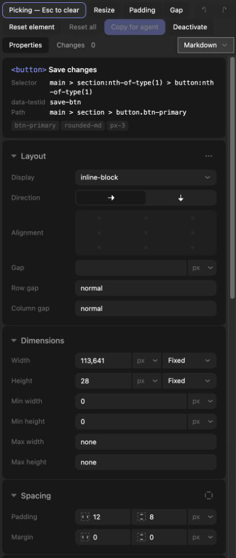236x558 pixels.
Task: Select center alignment dot
Action: (145, 233)
